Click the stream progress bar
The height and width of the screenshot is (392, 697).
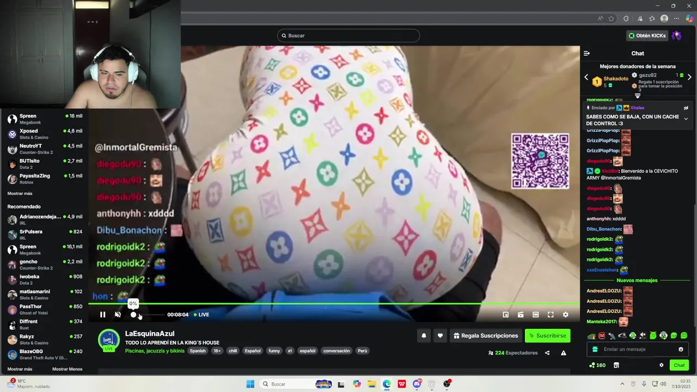pyautogui.click(x=334, y=303)
